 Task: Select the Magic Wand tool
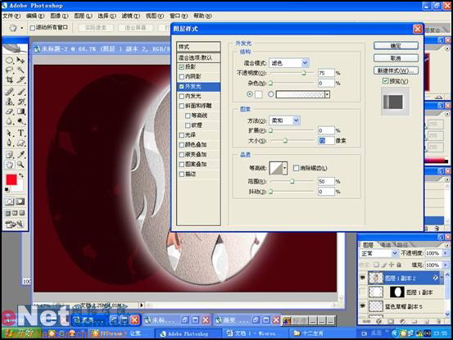(x=20, y=70)
